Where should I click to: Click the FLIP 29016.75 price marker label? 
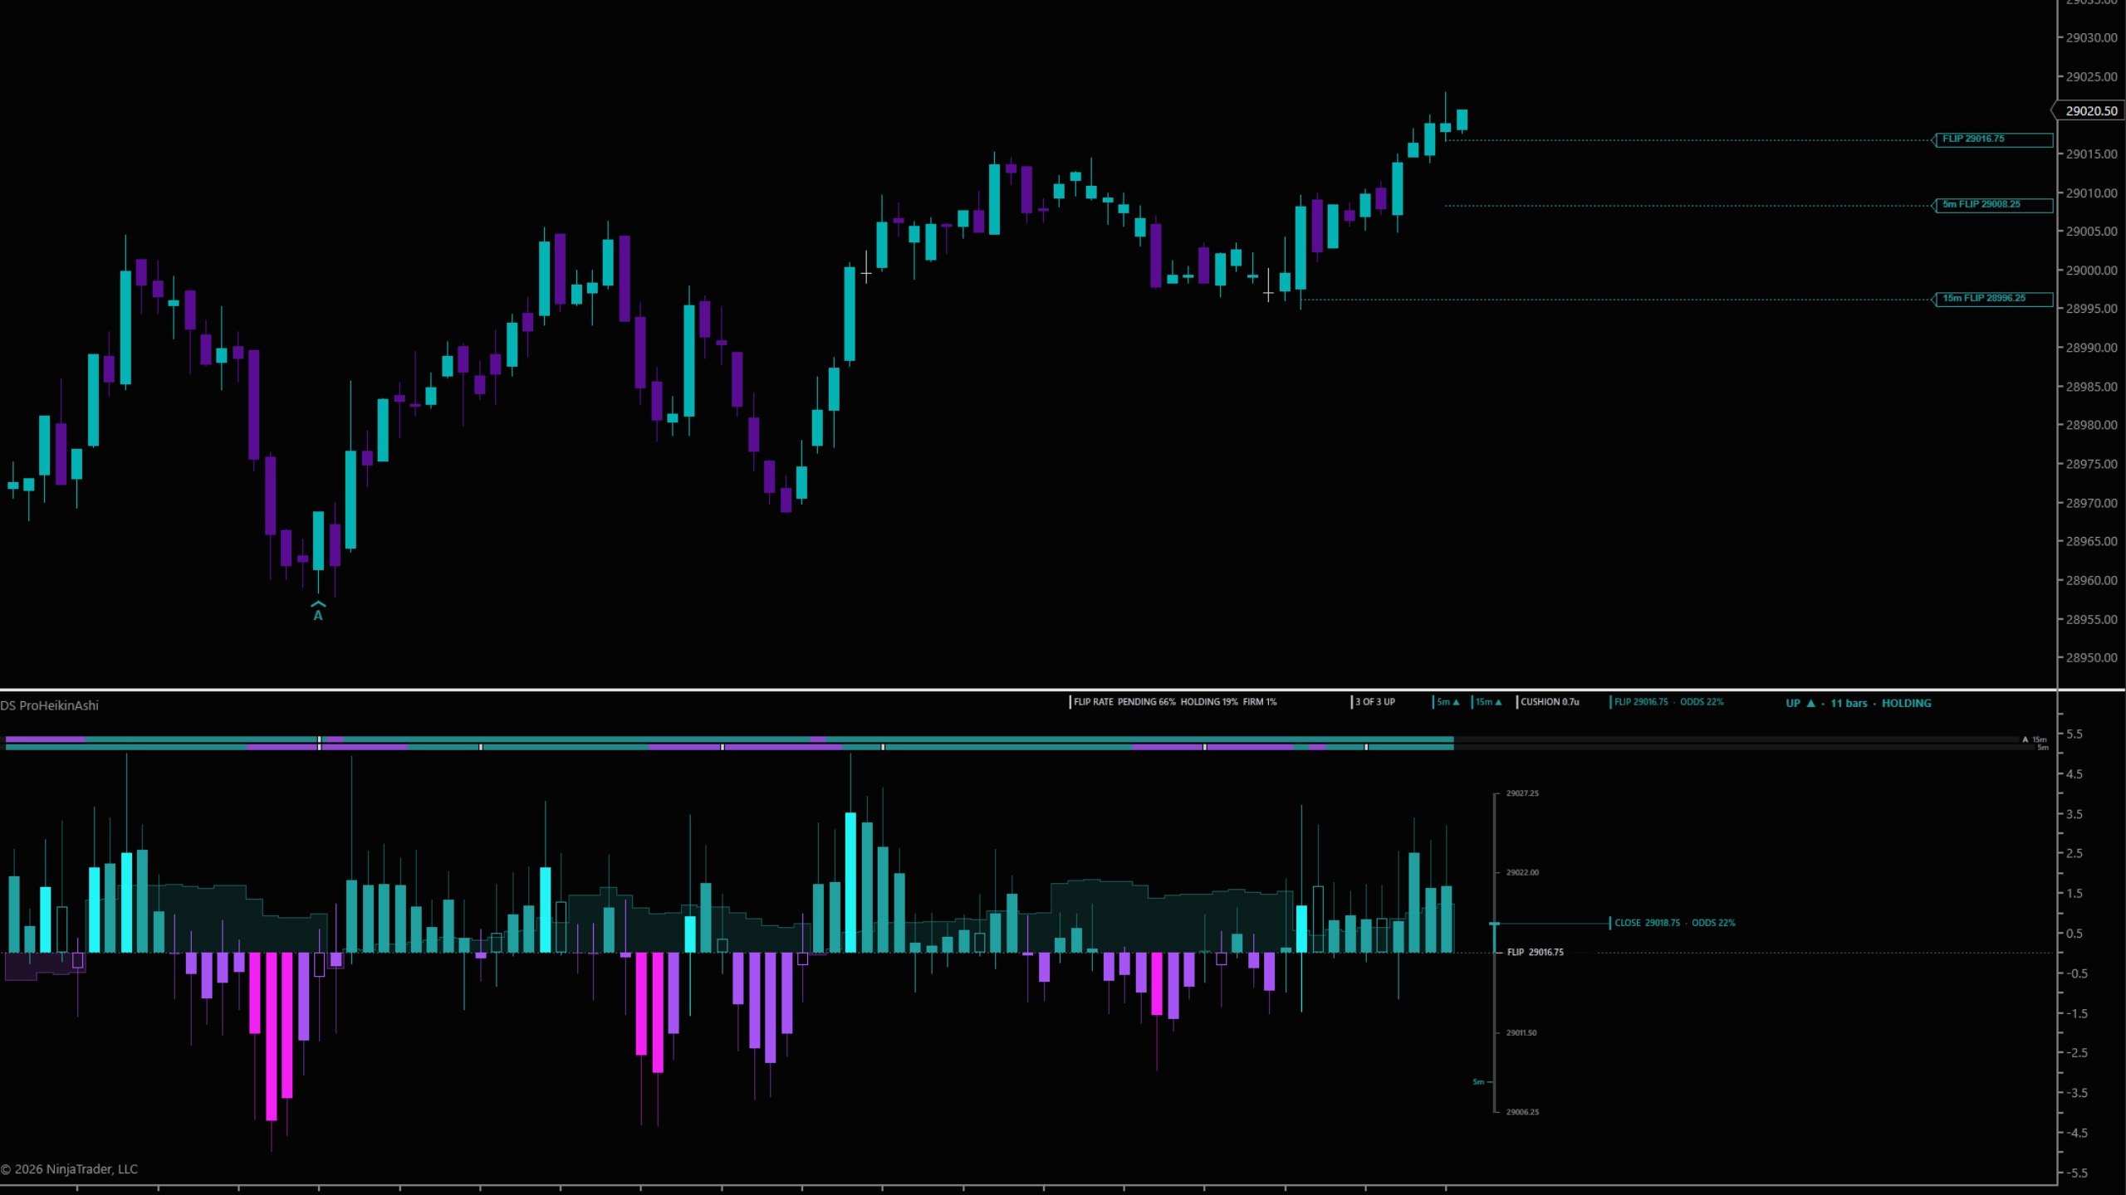1994,139
